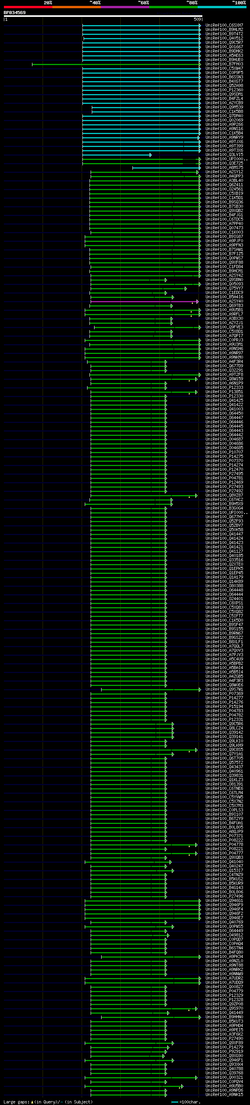Select the UniRef100_Q41003 label
Screen dimensions: 250x1105
click(x=224, y=409)
